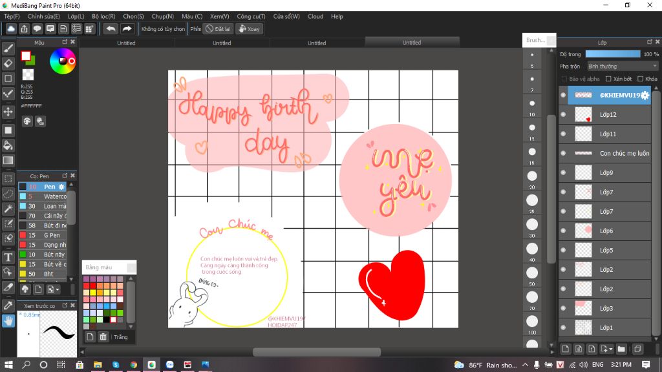
Task: Open the Bộ lọc(R) menu
Action: pyautogui.click(x=103, y=16)
